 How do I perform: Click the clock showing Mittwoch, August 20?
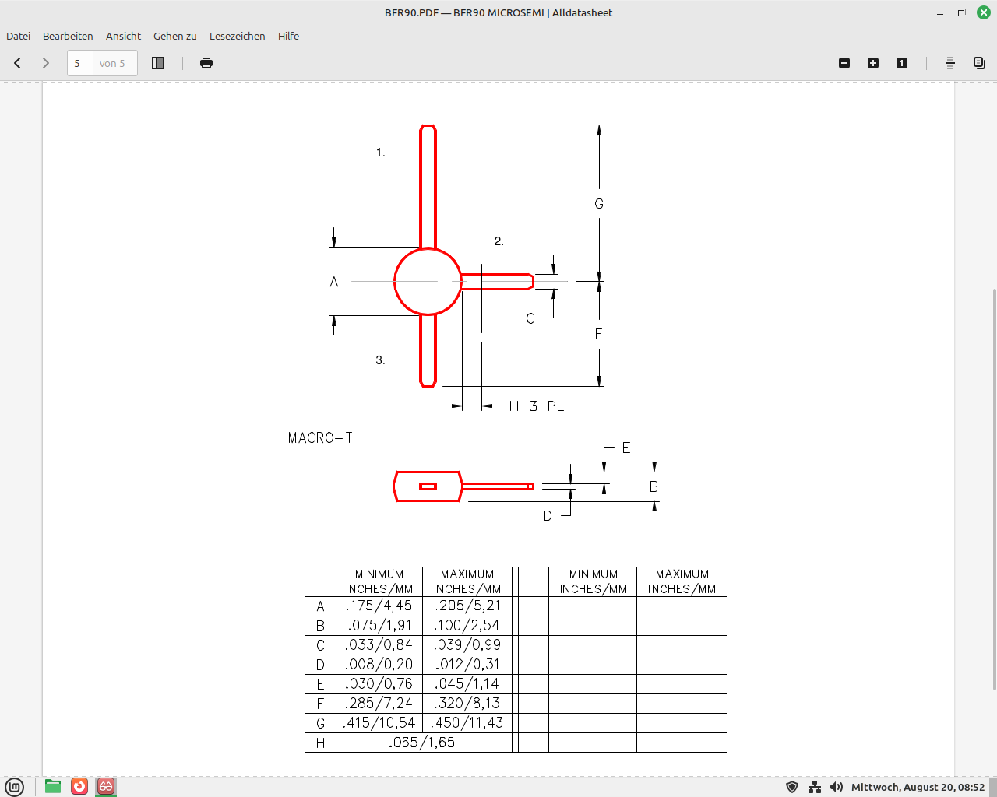[918, 787]
